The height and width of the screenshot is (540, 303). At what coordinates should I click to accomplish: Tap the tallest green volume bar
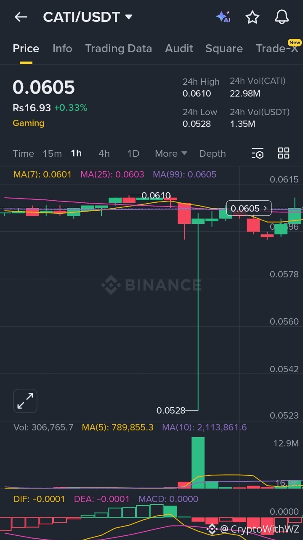(x=198, y=463)
